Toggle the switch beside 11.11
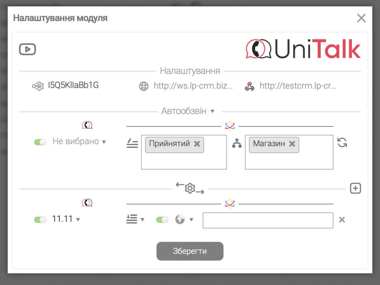Image resolution: width=380 pixels, height=285 pixels. 40,220
